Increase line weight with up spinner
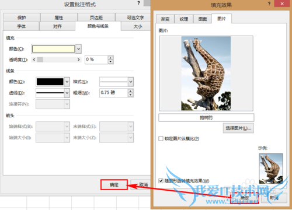 click(131, 91)
